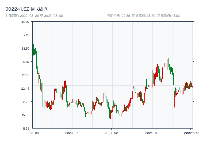Screen dimensions: 214x160
Task: Select the time range text 2022-08-26 至 2025-08-08
Action: point(41,16)
